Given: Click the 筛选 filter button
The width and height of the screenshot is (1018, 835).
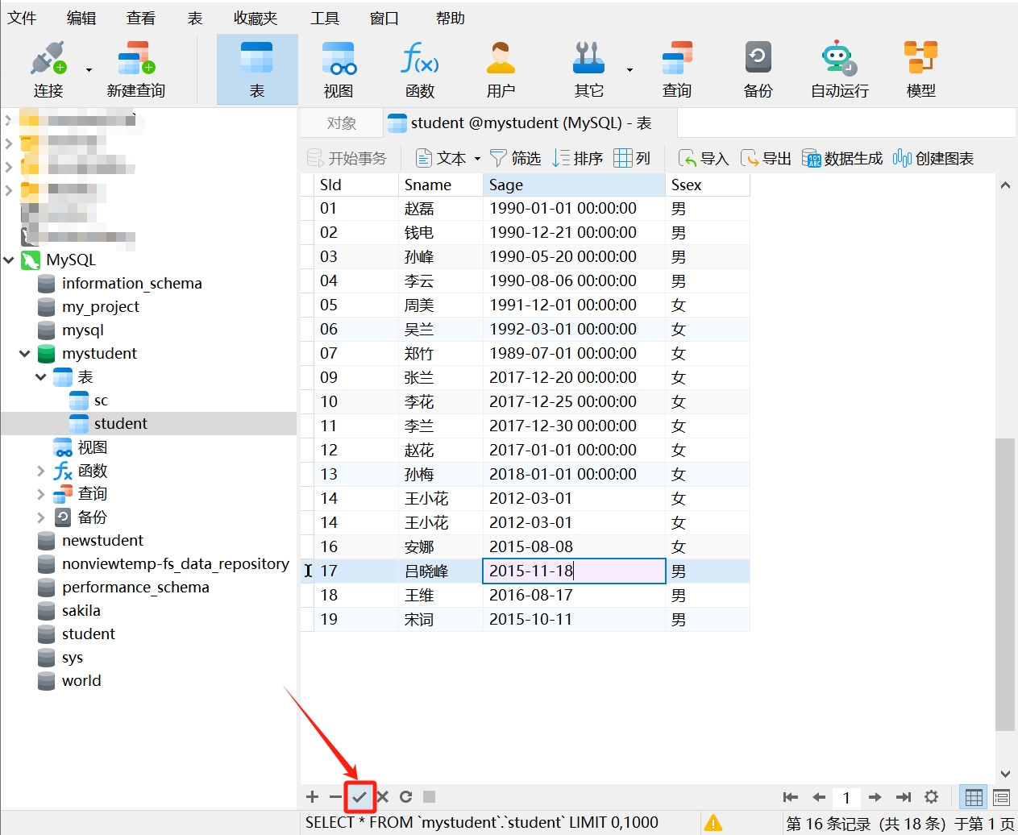Looking at the screenshot, I should point(516,159).
